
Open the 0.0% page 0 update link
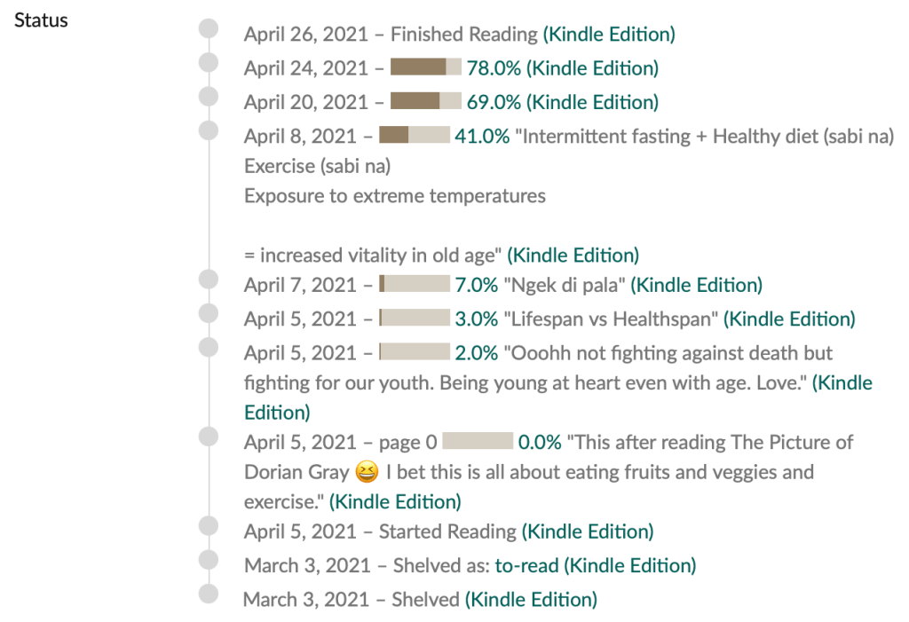pos(540,442)
